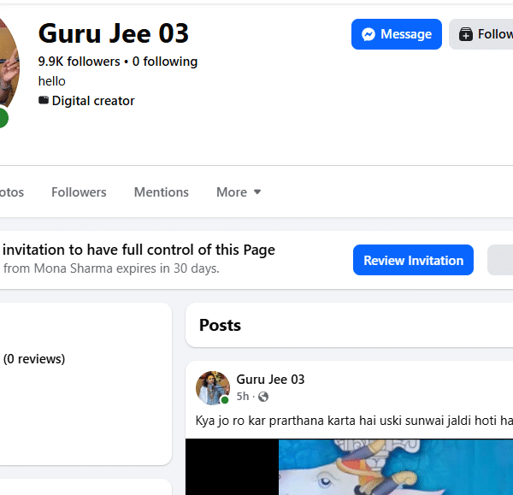Click the Follow button

coord(481,34)
